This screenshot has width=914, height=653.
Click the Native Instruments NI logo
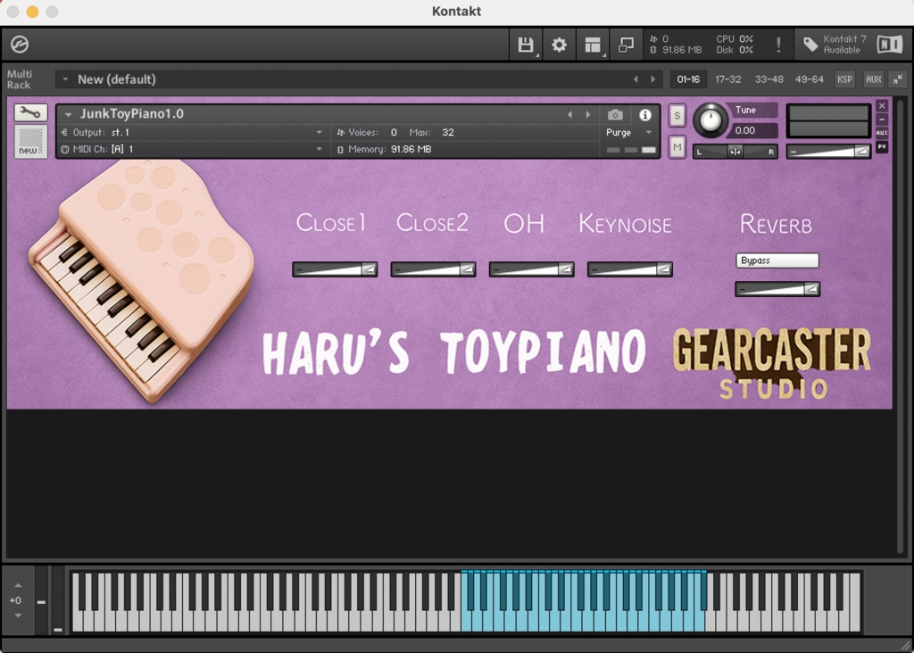click(x=890, y=45)
